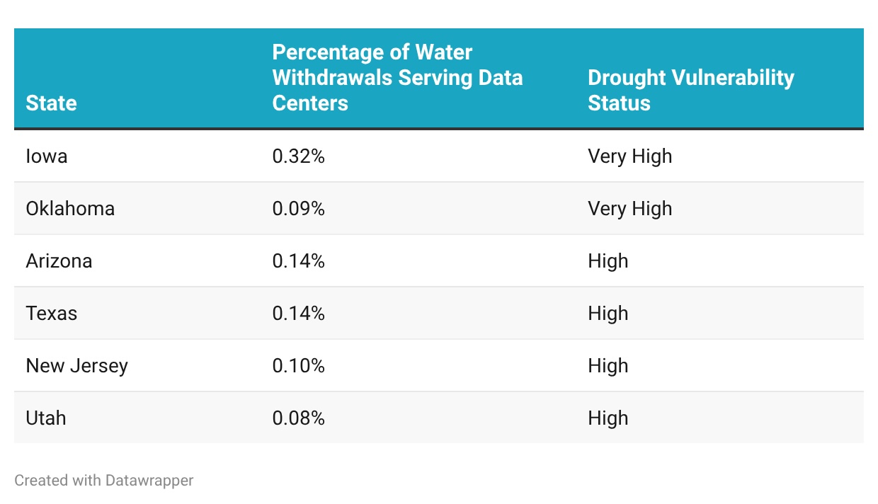Select the New Jersey state cell

coord(77,365)
